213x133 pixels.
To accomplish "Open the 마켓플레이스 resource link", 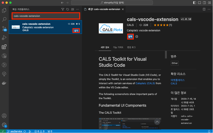I will [178, 80].
